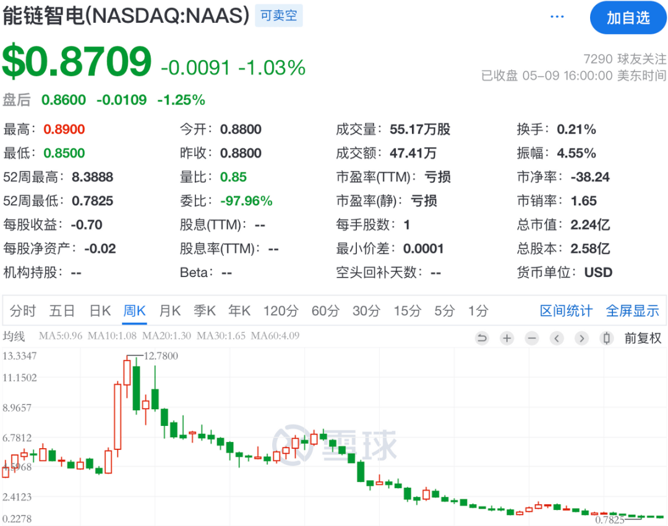Click the $0.8709 current price
The image size is (668, 526).
click(x=77, y=62)
